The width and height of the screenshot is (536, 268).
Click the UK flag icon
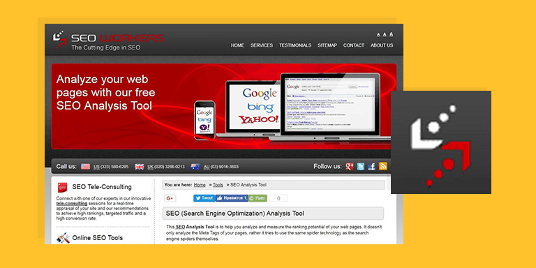coord(140,167)
